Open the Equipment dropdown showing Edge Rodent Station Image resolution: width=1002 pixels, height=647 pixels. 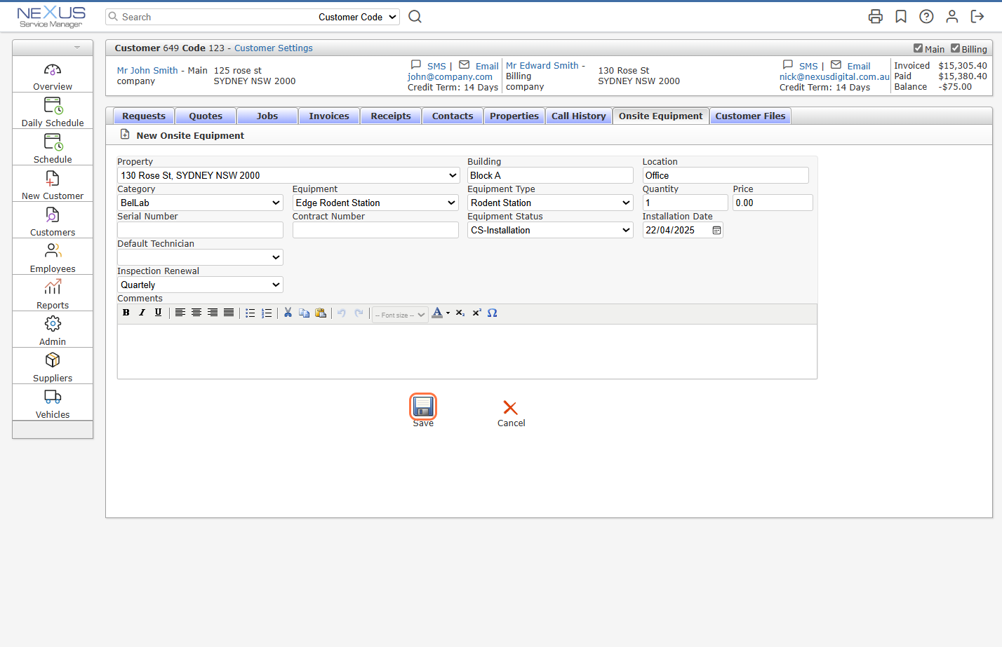[375, 203]
